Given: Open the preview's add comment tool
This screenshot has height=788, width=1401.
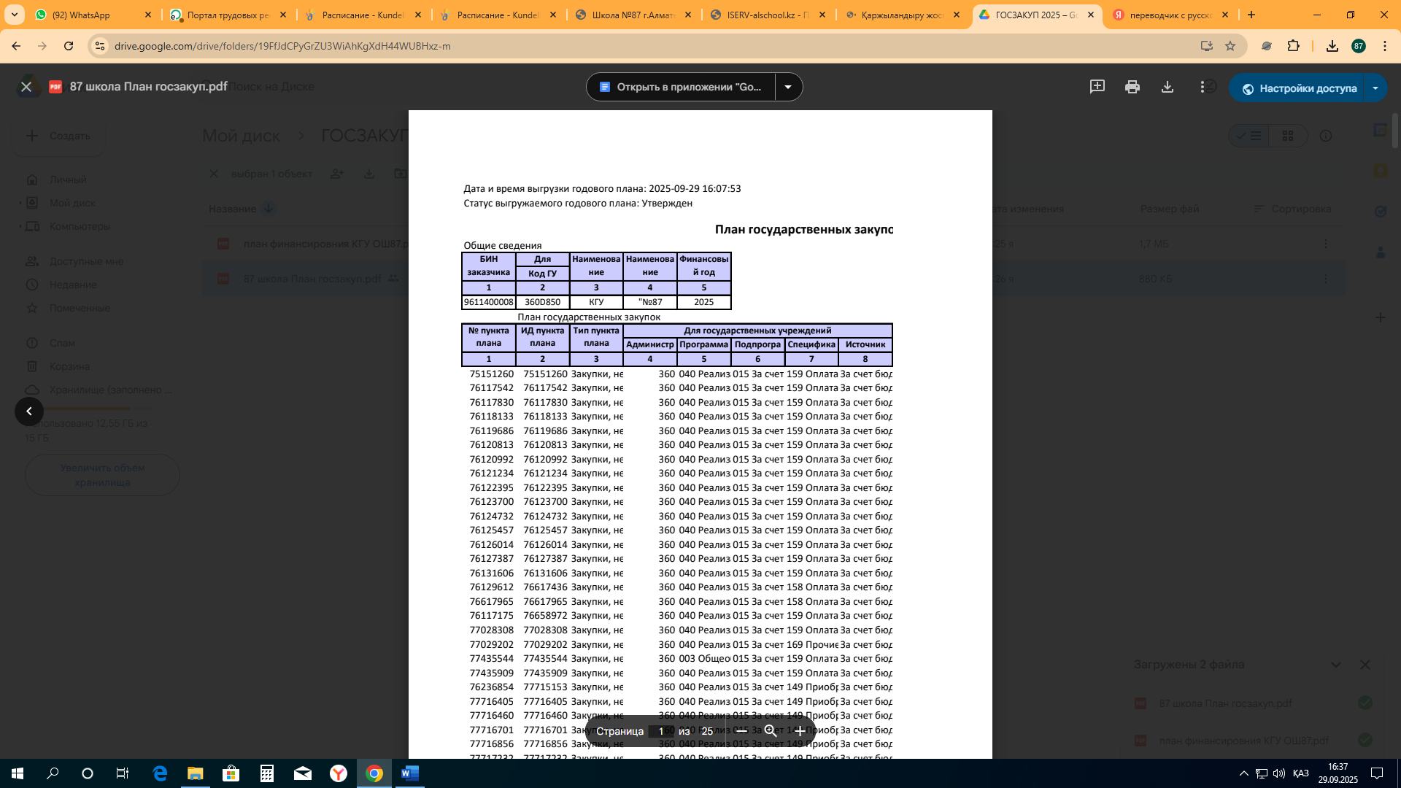Looking at the screenshot, I should click(1097, 87).
